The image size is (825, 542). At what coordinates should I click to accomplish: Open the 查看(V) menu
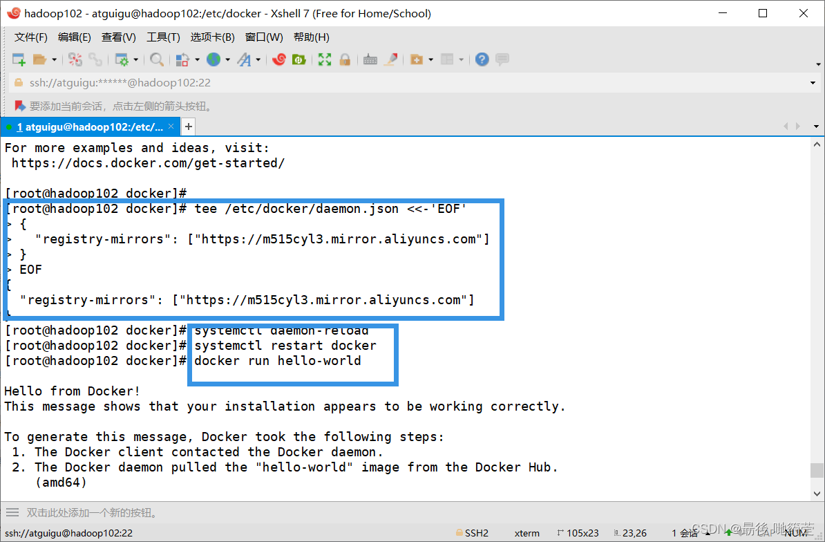point(118,37)
